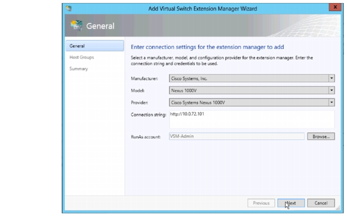The image size is (347, 216).
Task: Open the Model dropdown arrow
Action: coord(332,90)
